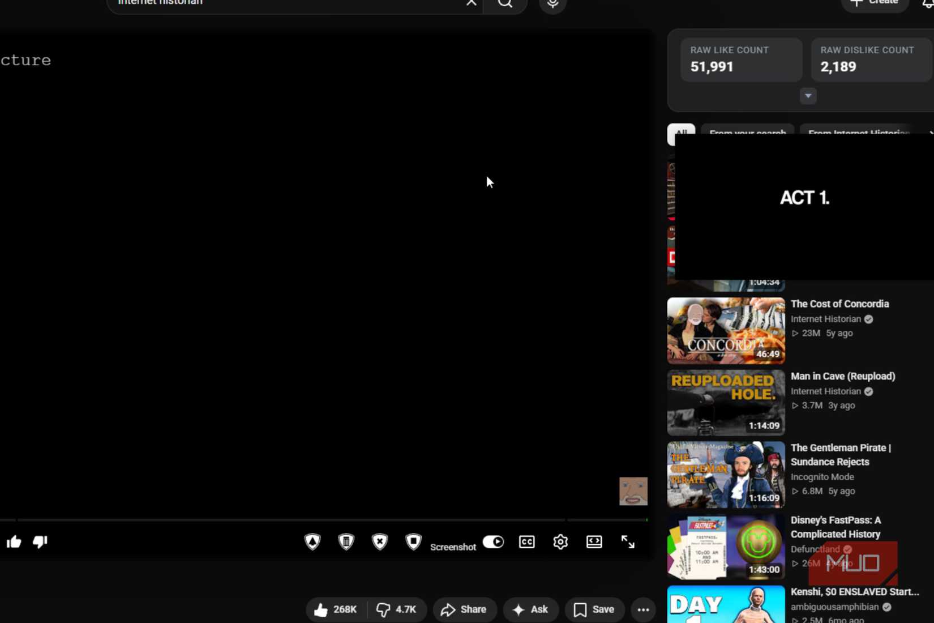The image size is (934, 623).
Task: Open player settings gear
Action: pyautogui.click(x=560, y=542)
